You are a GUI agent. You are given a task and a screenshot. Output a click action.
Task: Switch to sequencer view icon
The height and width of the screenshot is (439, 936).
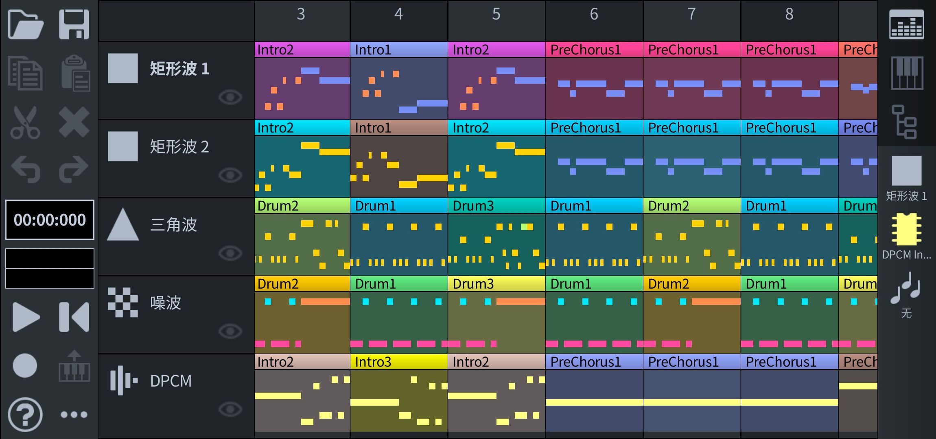907,24
